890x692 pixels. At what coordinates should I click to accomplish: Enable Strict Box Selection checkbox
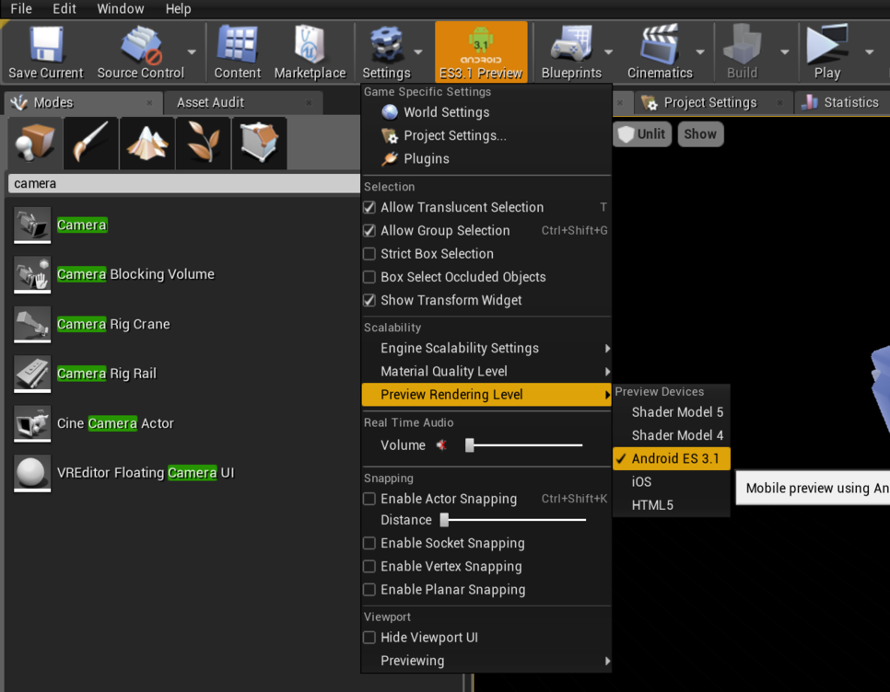[x=369, y=254]
